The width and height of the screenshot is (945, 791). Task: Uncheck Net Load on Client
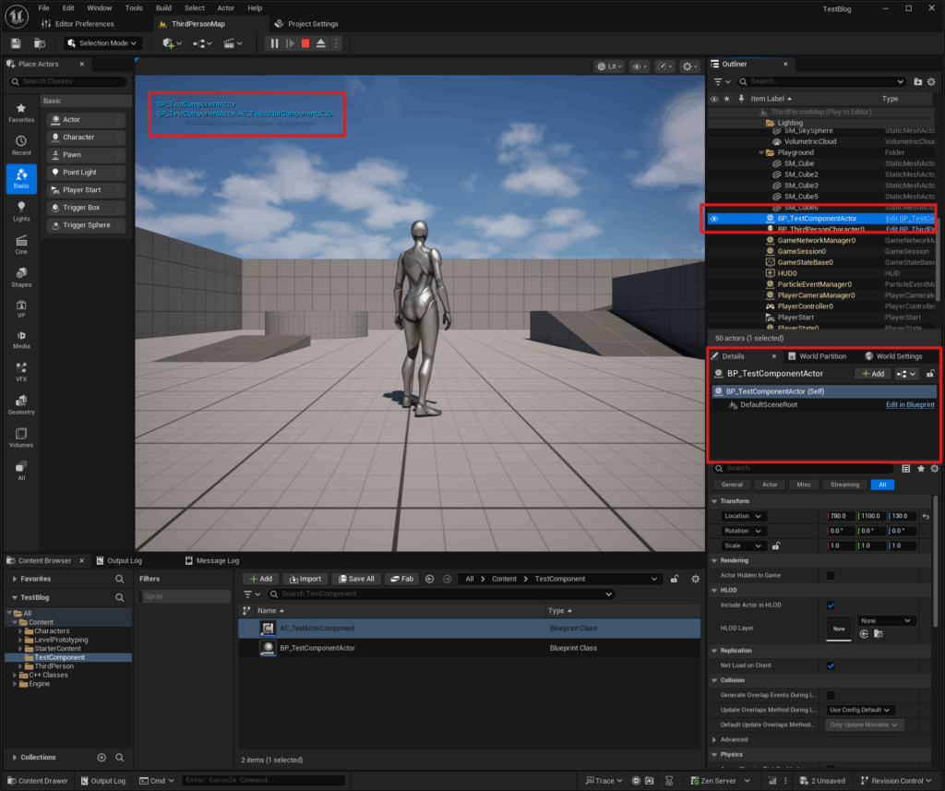[x=831, y=665]
